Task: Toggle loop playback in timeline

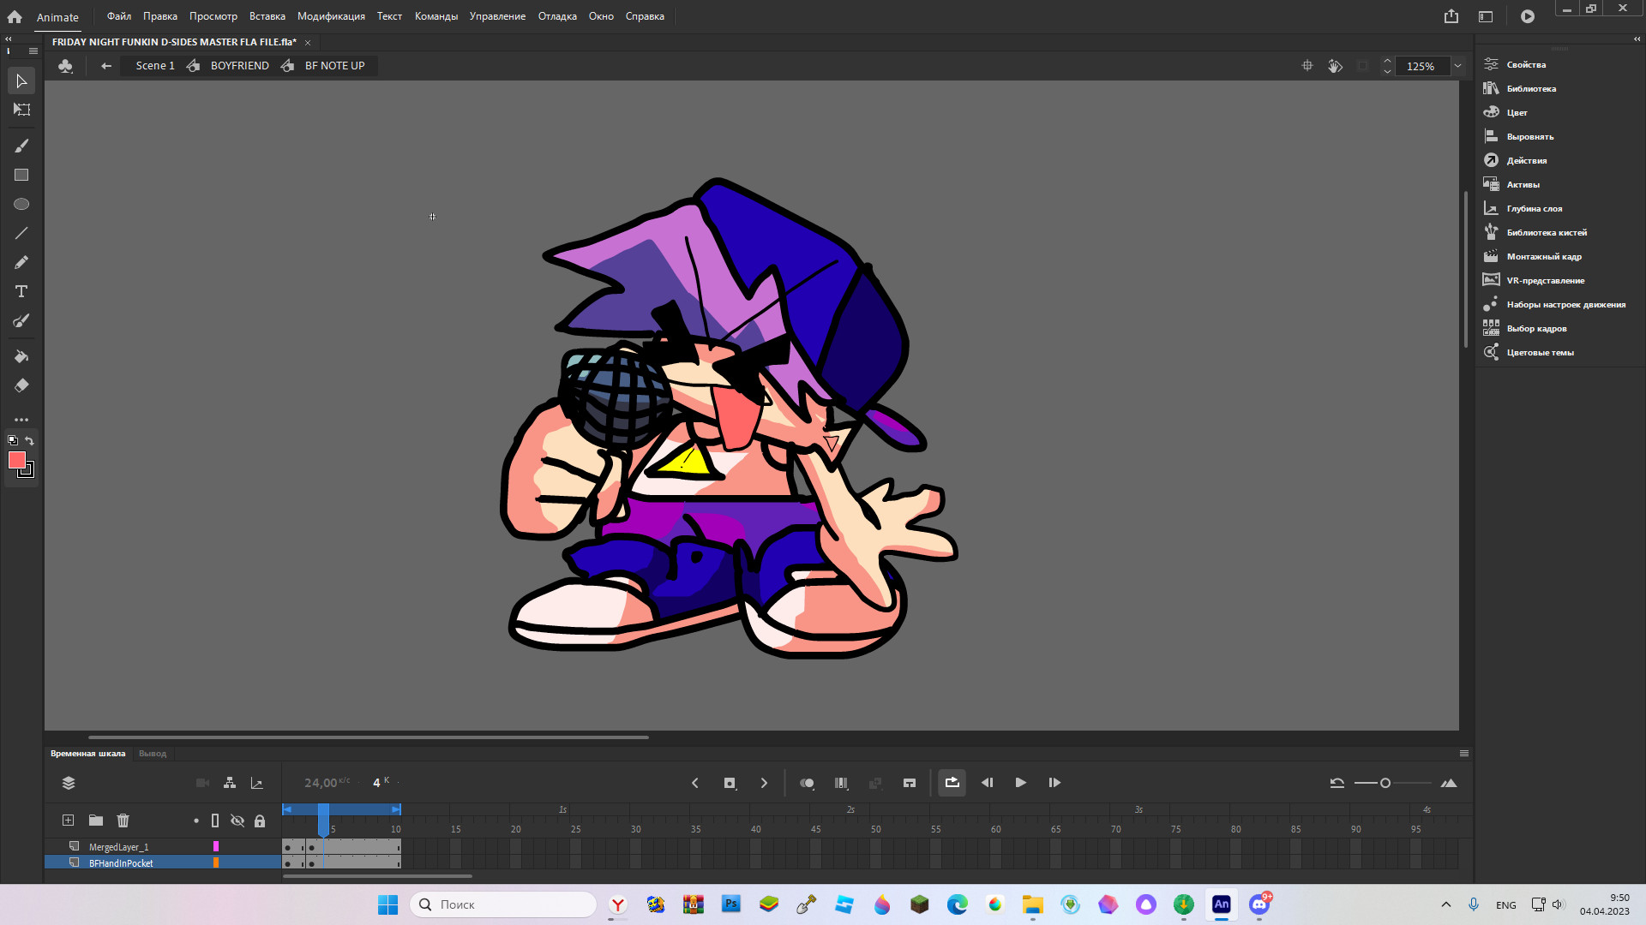Action: click(x=952, y=782)
